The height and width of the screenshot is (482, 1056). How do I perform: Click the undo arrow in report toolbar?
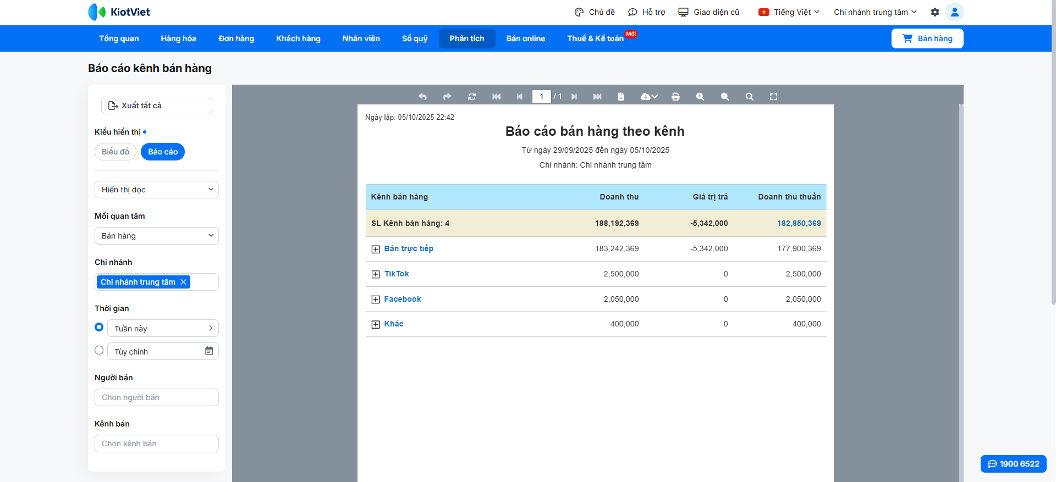pyautogui.click(x=422, y=97)
